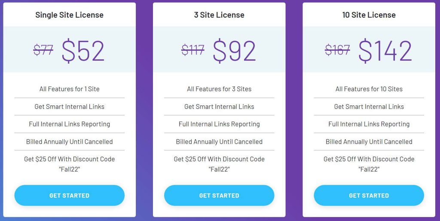
Task: Click 'Billed Annually Until Cancelled' in the 10 site plan
Action: [369, 141]
